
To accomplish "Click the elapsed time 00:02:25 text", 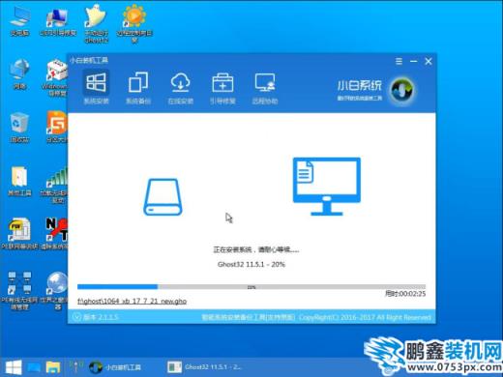I will pyautogui.click(x=405, y=294).
